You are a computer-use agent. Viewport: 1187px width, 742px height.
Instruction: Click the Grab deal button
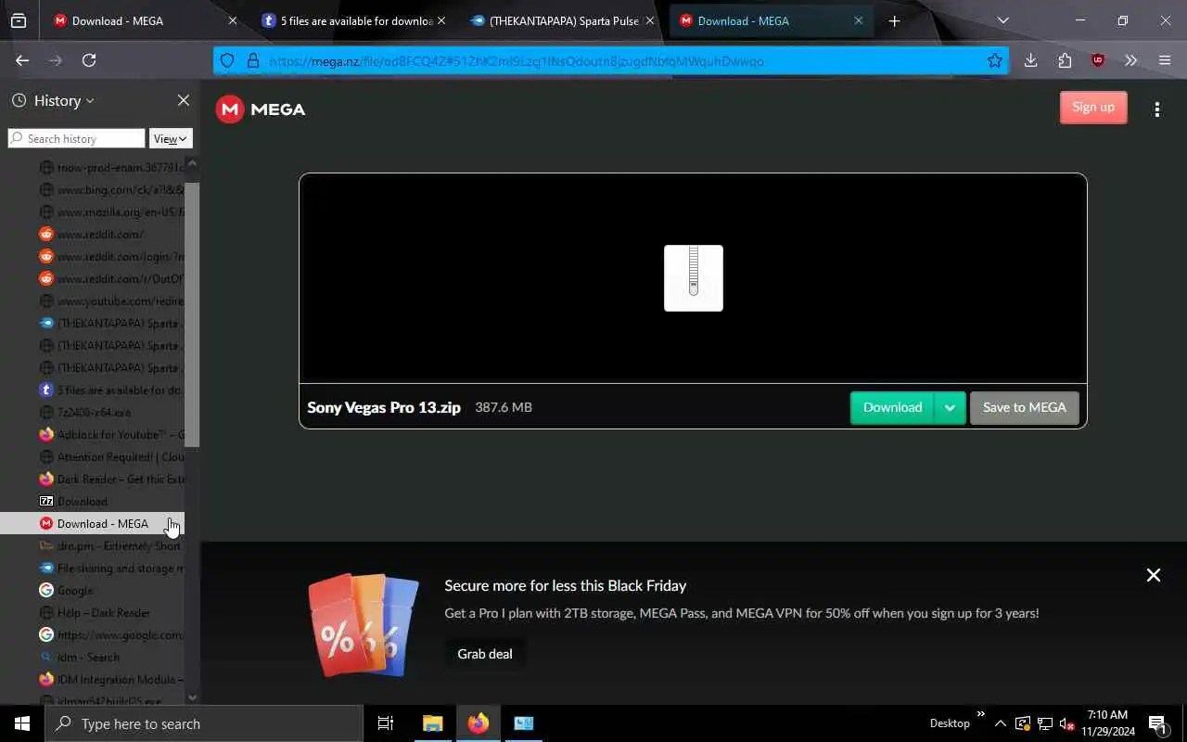485,654
